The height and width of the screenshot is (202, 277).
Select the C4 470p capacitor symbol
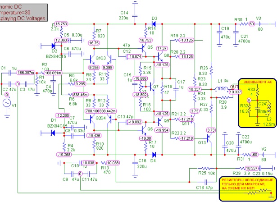coord(53,81)
